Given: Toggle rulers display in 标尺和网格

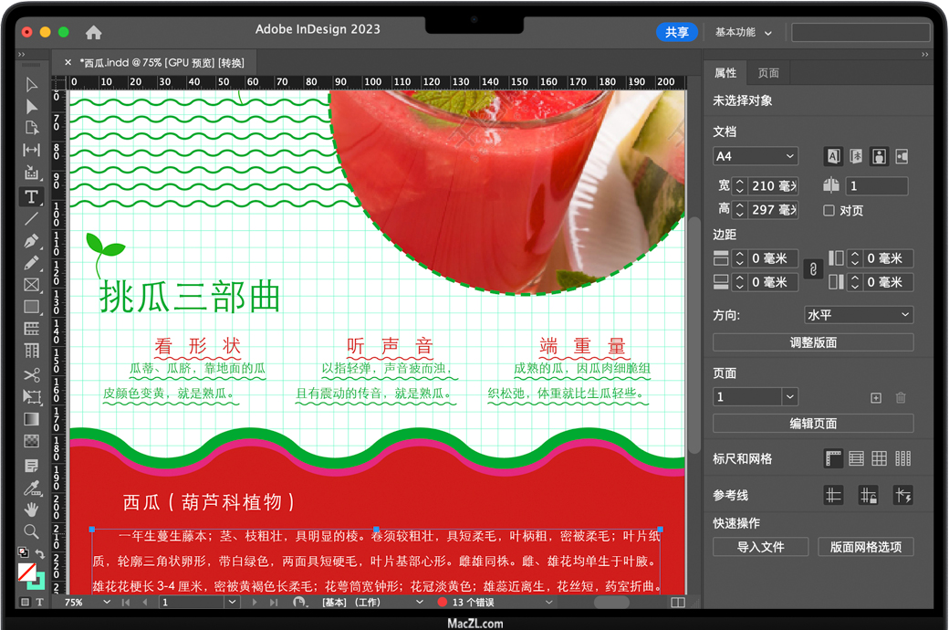Looking at the screenshot, I should tap(833, 458).
